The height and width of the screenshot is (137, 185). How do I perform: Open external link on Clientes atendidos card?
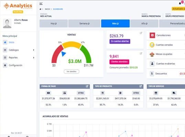pos(141,53)
